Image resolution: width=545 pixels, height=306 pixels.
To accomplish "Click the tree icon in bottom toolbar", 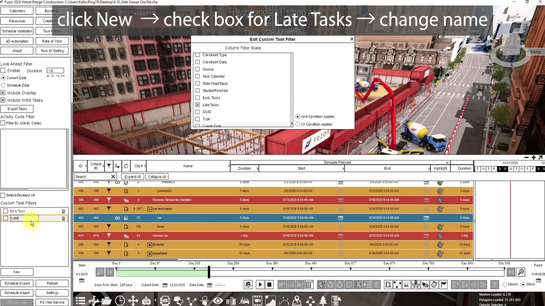I will (x=323, y=301).
